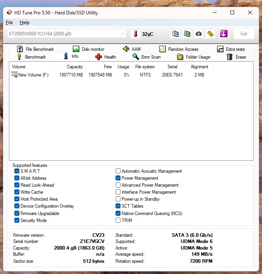Enable the TRIM checkbox
The width and height of the screenshot is (262, 274).
coord(118,220)
